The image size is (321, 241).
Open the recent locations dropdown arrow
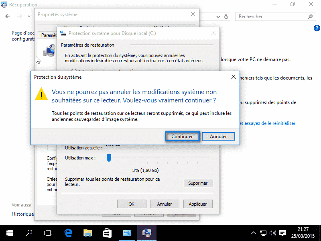(29, 16)
